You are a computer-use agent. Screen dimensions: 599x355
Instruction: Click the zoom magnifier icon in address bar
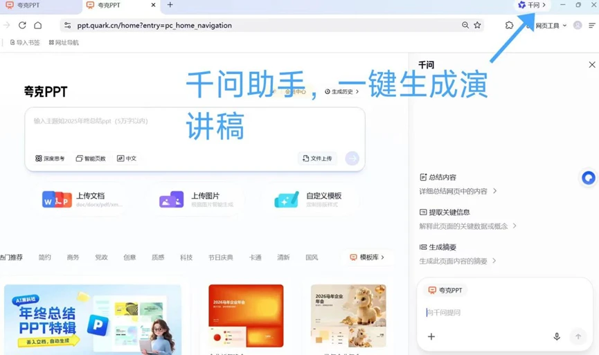465,25
